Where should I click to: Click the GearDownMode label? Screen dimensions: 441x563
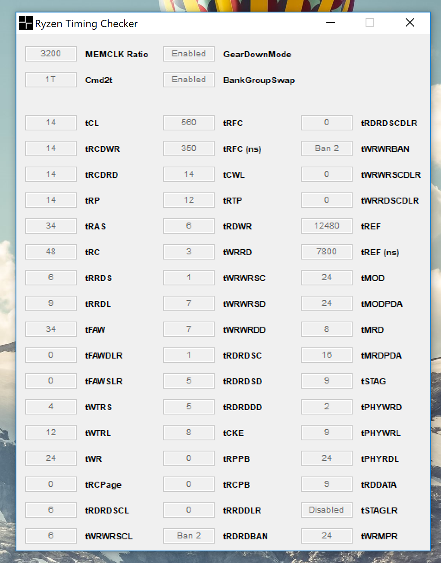point(257,54)
